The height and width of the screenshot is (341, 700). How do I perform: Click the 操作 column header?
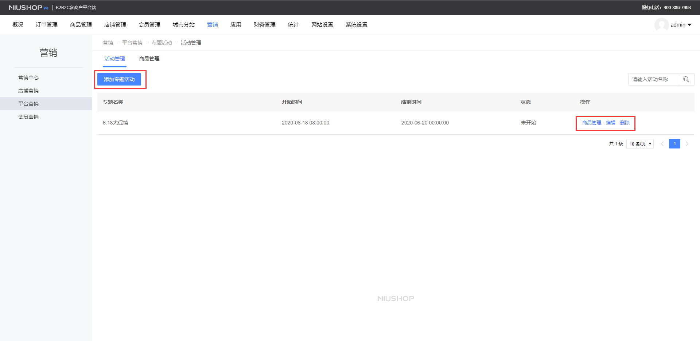(585, 102)
